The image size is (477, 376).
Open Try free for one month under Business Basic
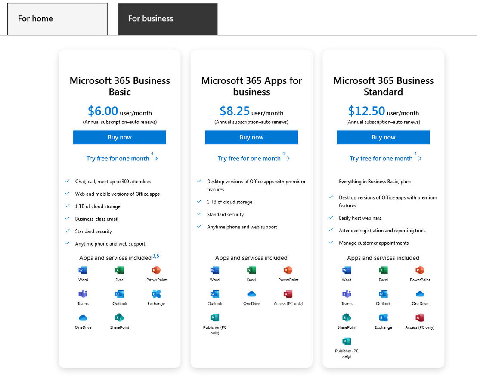pos(122,158)
